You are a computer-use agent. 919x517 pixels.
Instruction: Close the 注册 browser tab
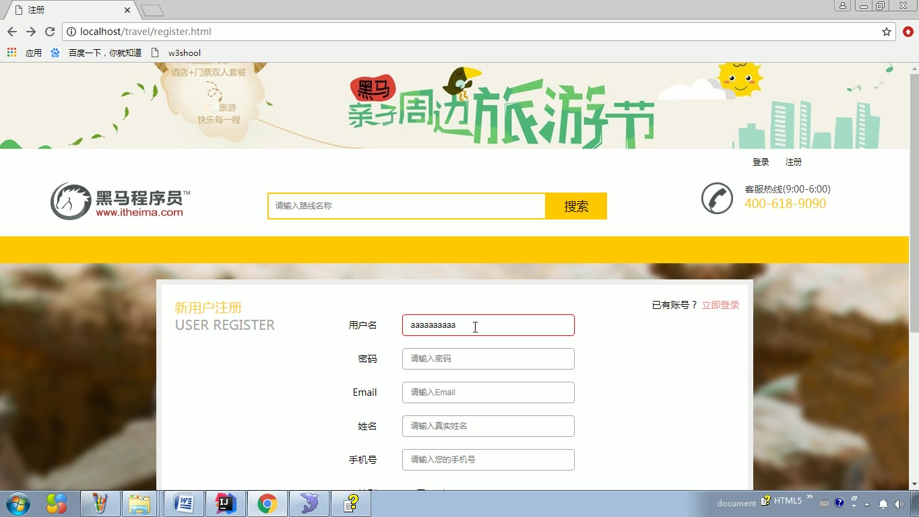coord(127,10)
